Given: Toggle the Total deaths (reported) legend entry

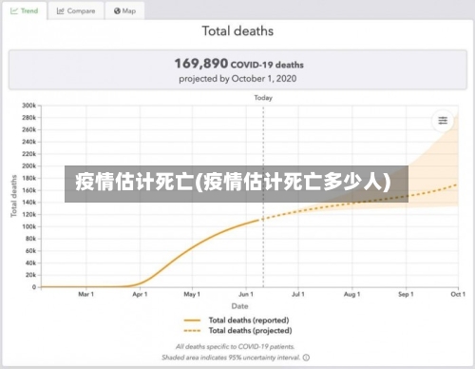Looking at the screenshot, I should click(237, 320).
